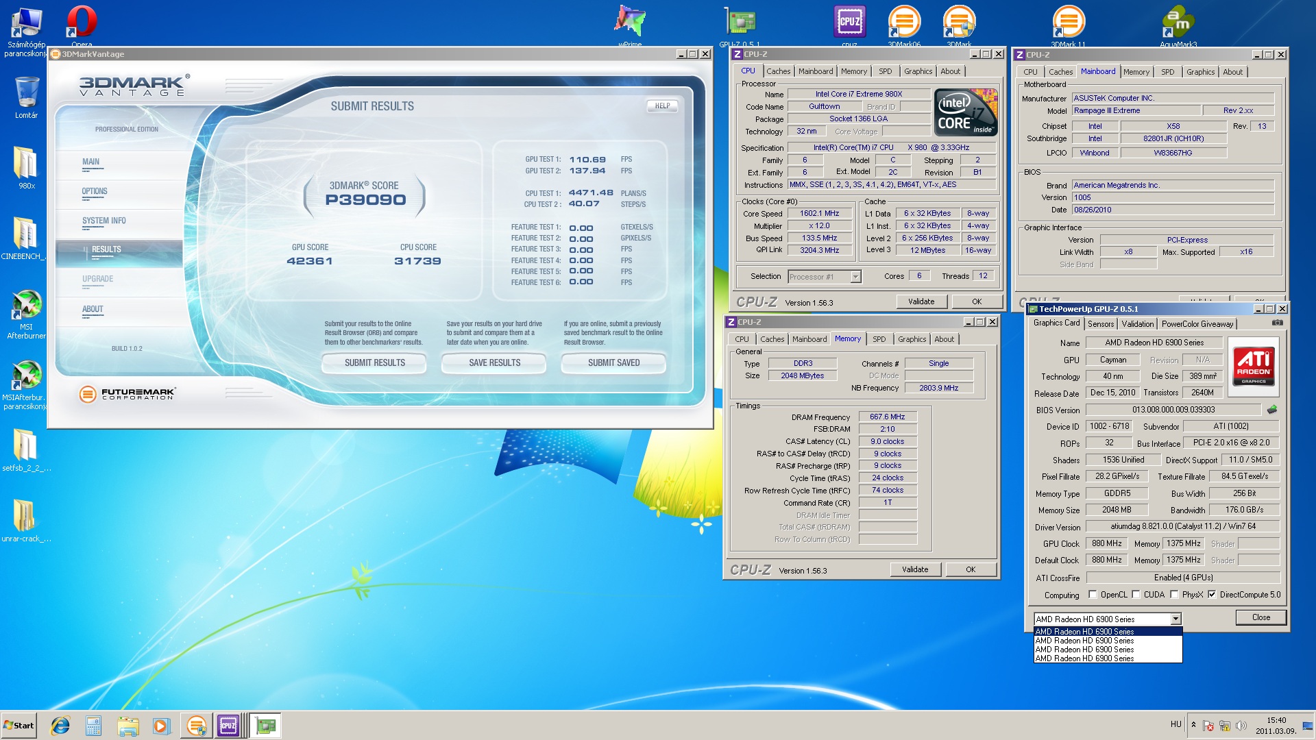This screenshot has height=740, width=1316.
Task: Open the media player taskbar icon
Action: click(x=161, y=726)
